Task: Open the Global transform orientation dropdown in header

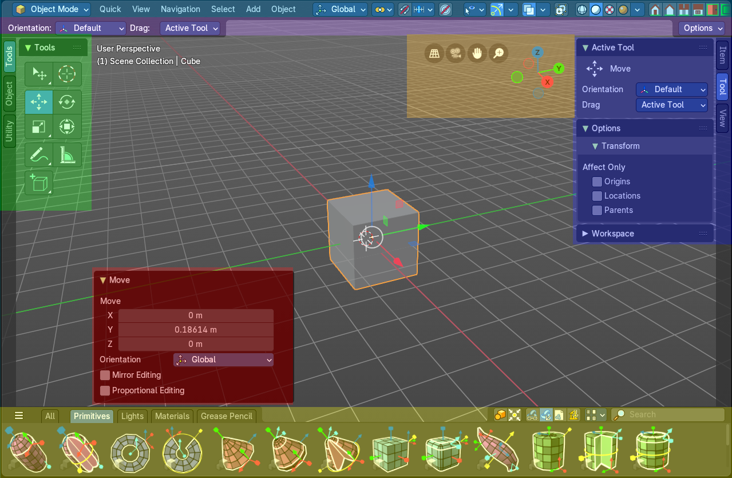Action: (x=340, y=9)
